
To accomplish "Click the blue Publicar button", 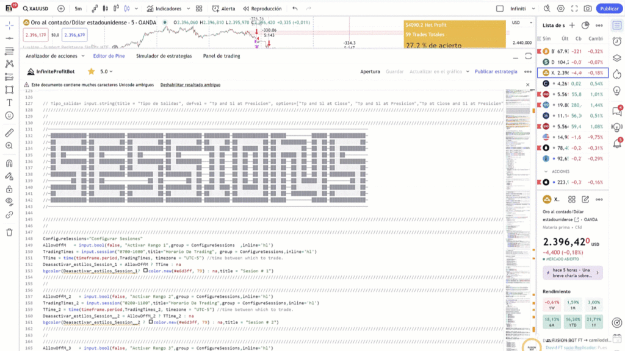I will [609, 9].
